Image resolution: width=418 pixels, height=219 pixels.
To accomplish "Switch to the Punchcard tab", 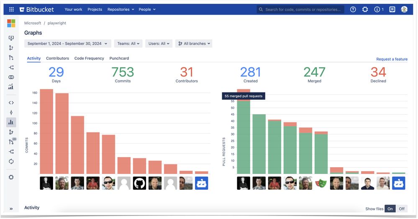I will point(119,59).
